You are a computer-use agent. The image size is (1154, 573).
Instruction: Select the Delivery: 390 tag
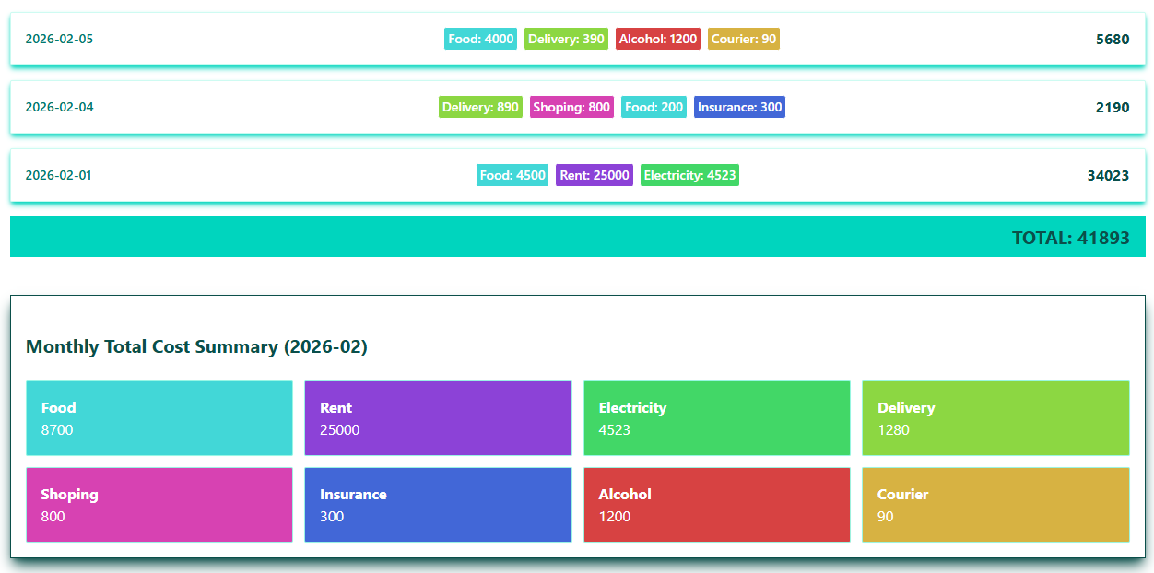tap(566, 39)
